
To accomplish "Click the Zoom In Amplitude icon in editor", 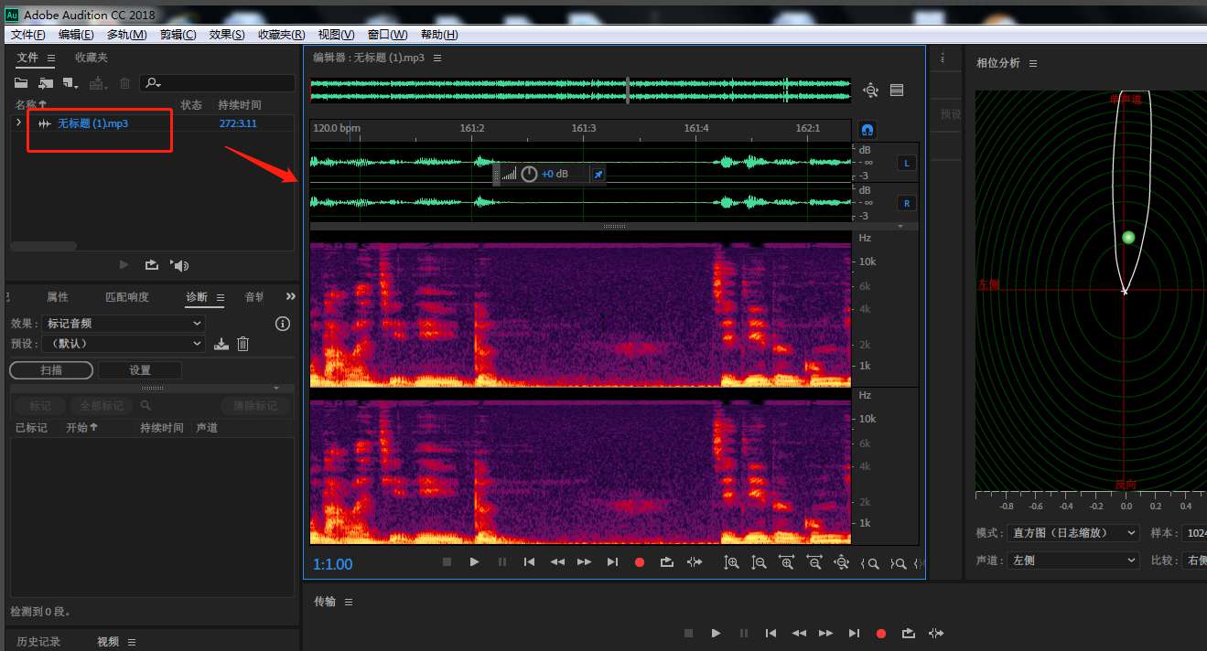I will pos(731,562).
